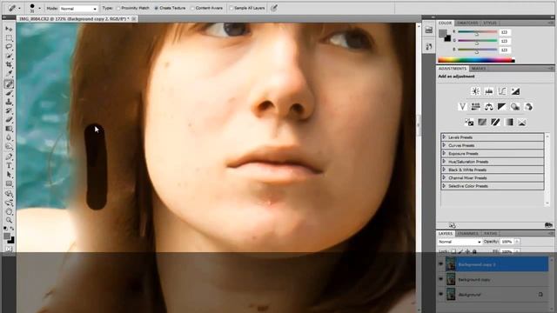Expand Curves Presets
Screen dimensions: 557x313
pyautogui.click(x=444, y=145)
